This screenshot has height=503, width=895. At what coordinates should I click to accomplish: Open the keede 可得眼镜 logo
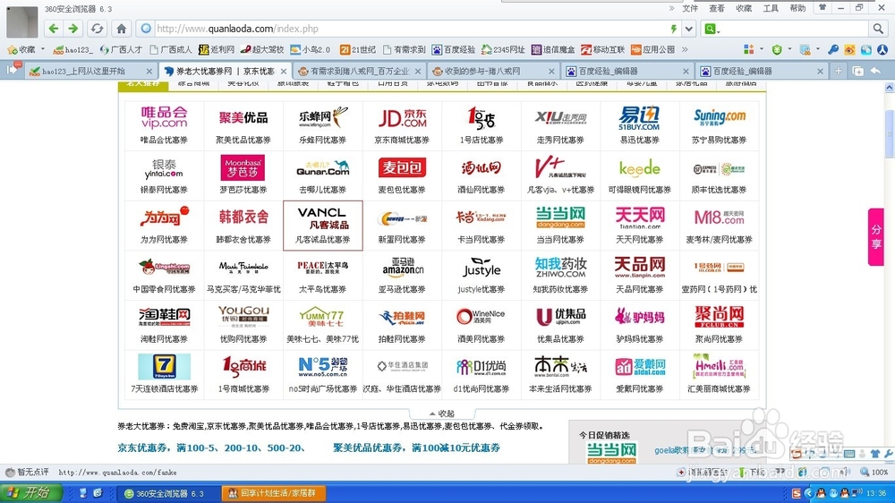click(640, 168)
